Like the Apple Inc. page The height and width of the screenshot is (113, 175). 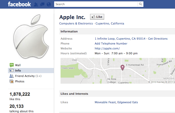click(x=97, y=17)
